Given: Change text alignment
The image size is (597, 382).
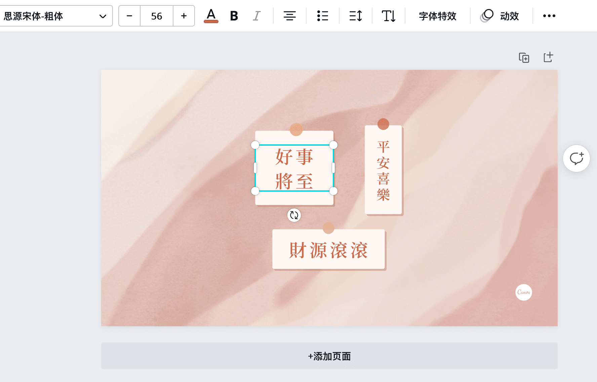Looking at the screenshot, I should click(x=289, y=16).
